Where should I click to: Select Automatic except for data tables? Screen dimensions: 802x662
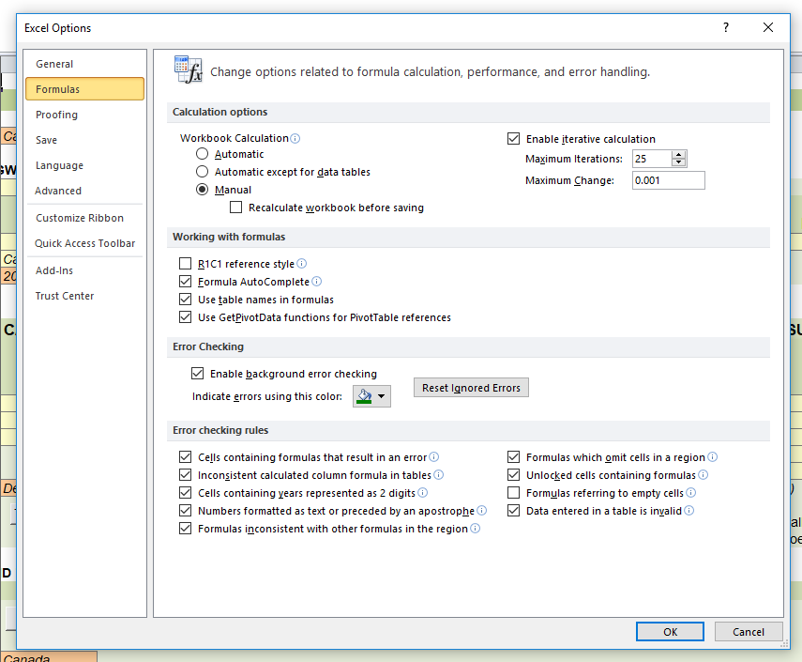click(x=202, y=172)
